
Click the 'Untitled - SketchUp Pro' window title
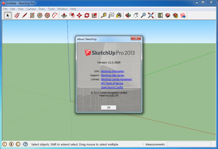pyautogui.click(x=21, y=3)
